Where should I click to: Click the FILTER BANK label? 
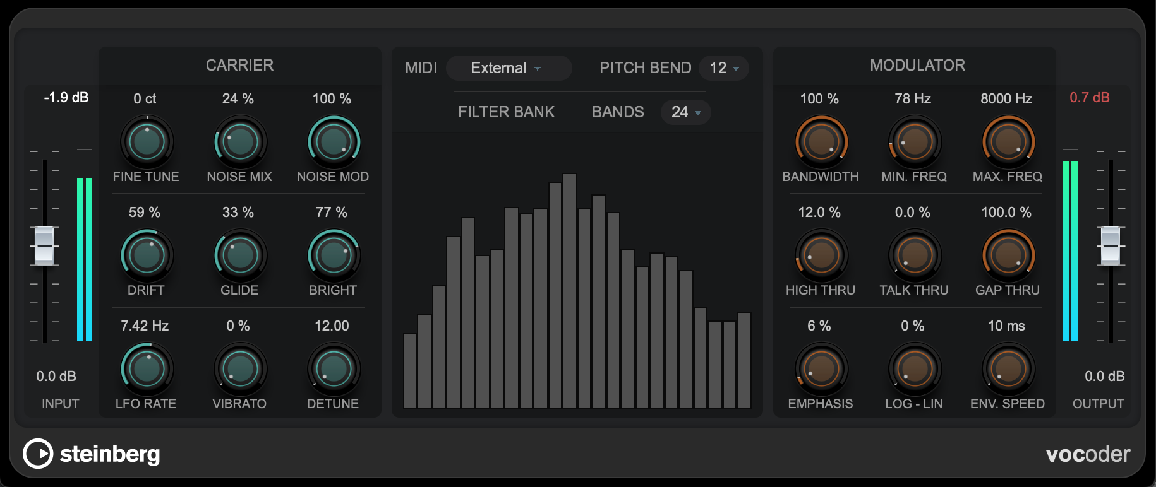tap(506, 112)
